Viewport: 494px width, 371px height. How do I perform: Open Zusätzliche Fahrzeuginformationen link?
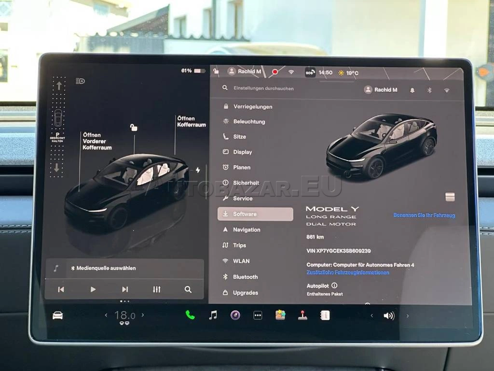tap(348, 273)
